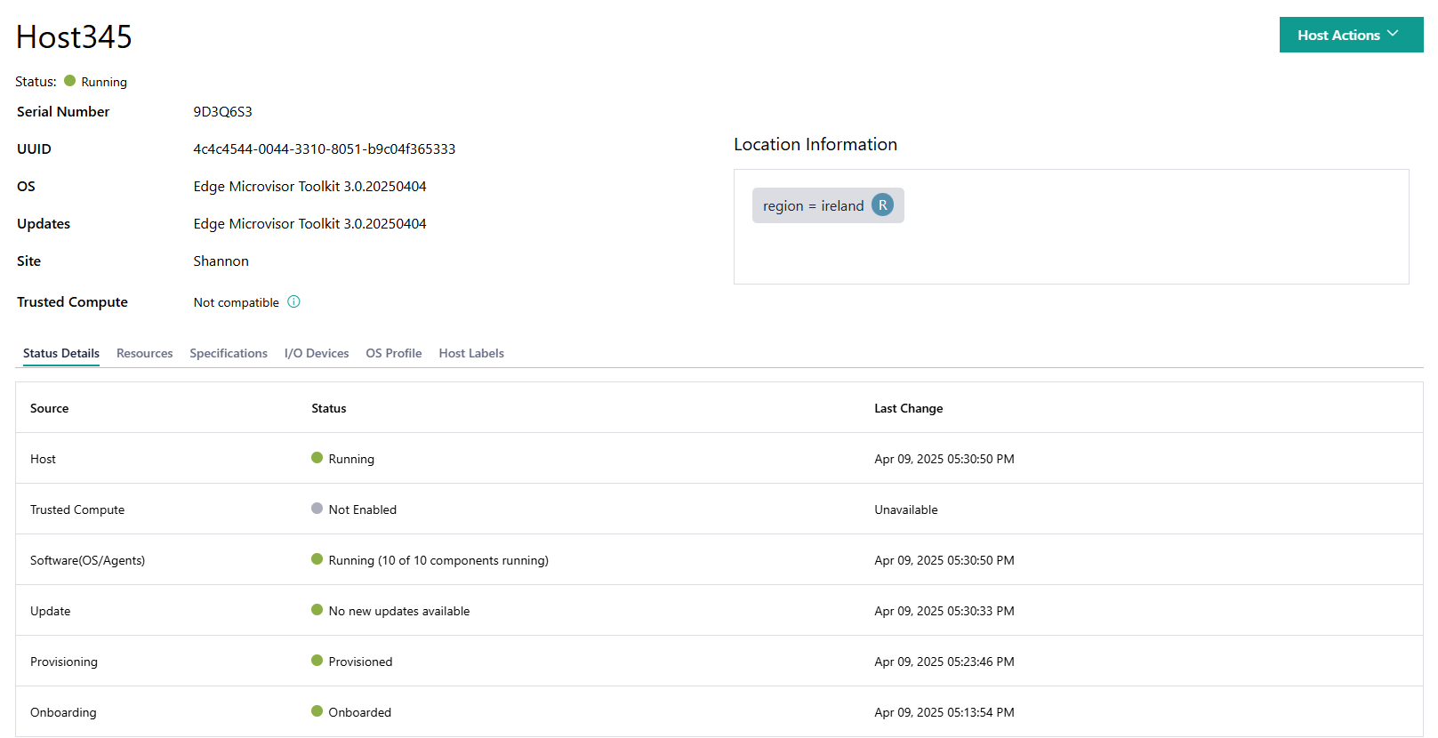The width and height of the screenshot is (1438, 738).
Task: Click the Software components running status dot
Action: click(x=317, y=559)
